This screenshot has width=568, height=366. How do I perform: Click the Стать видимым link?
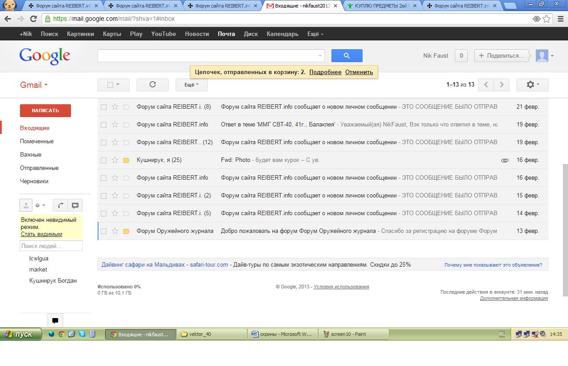pos(41,234)
